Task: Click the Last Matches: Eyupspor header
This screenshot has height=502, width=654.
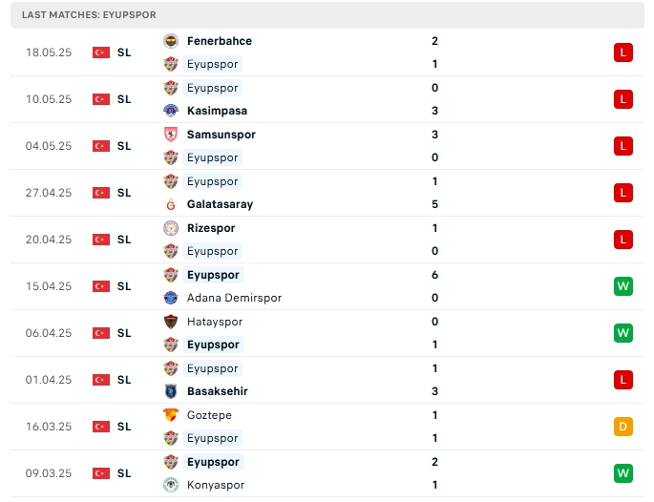Action: (x=89, y=15)
